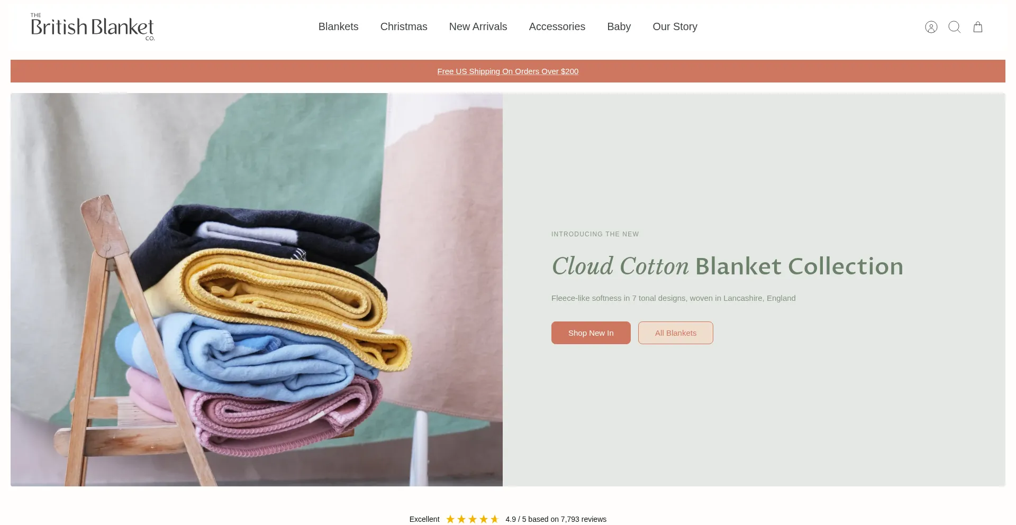The width and height of the screenshot is (1016, 525).
Task: Click the middle gold review star
Action: click(473, 519)
